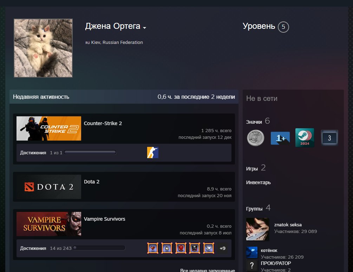Open the Инвентарь inventory link
This screenshot has height=272, width=353.
point(258,182)
